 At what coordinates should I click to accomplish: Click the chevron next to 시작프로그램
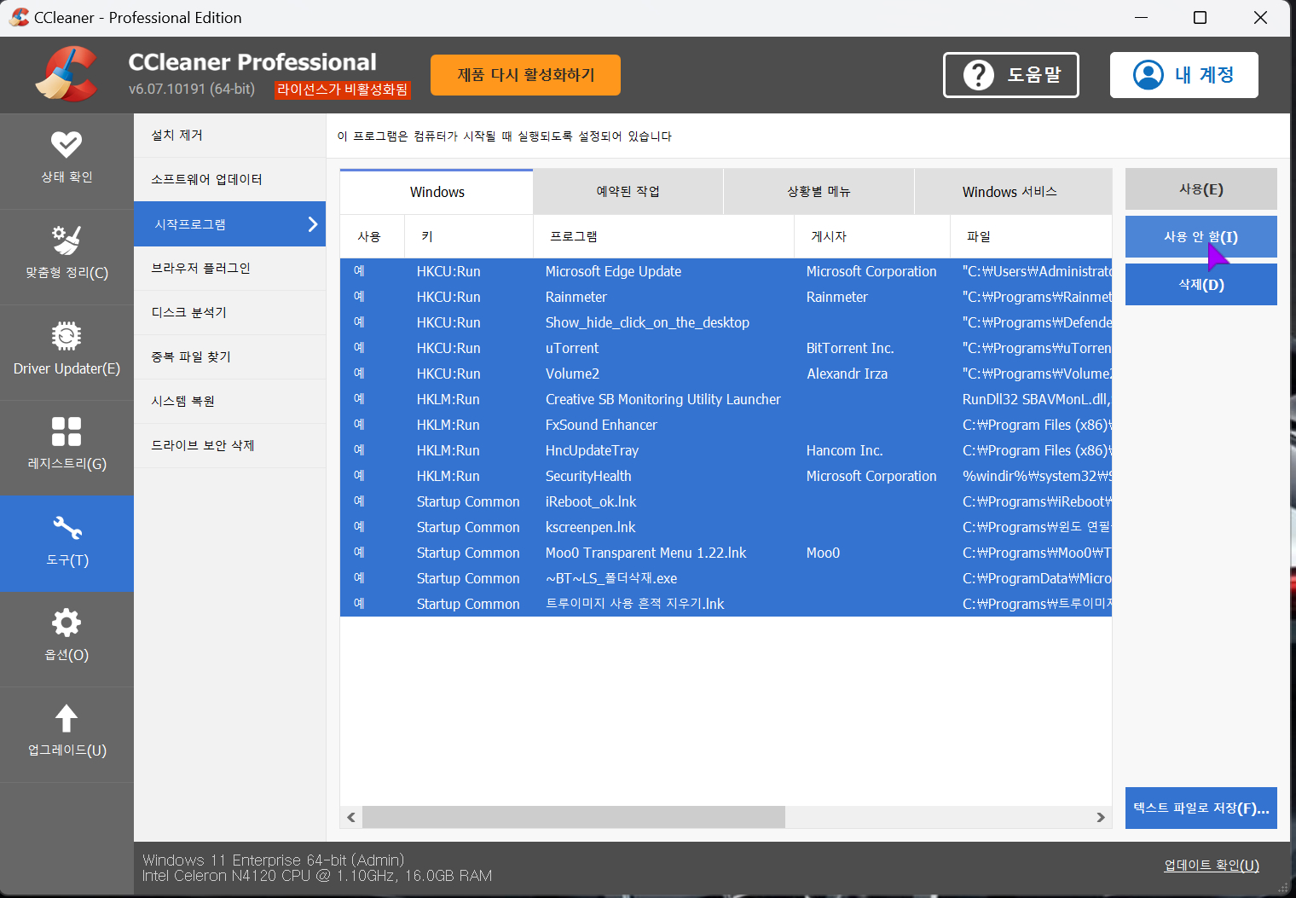312,224
